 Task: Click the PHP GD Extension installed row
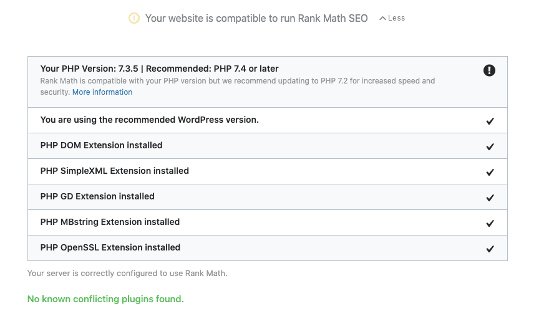[97, 196]
